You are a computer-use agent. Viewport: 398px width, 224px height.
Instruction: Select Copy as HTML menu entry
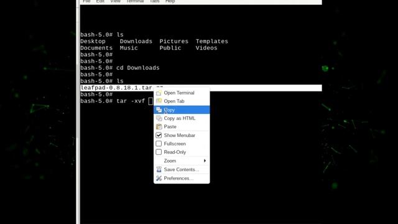click(x=182, y=118)
